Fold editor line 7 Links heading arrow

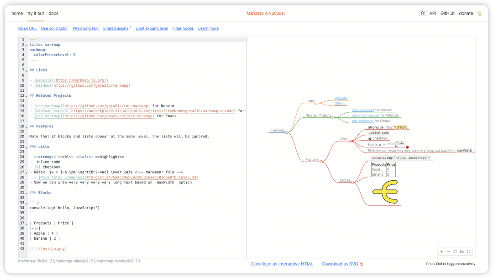tap(26, 70)
